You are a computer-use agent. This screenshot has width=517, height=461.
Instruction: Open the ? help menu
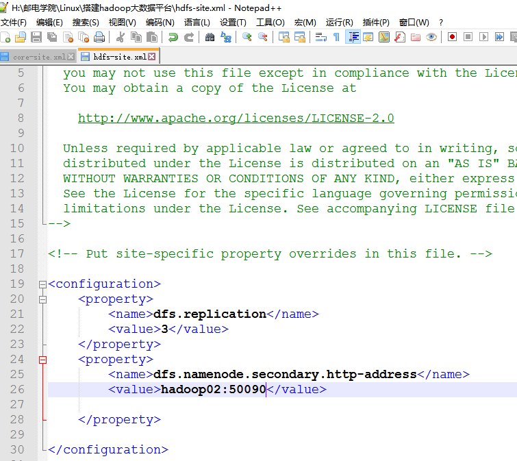tap(441, 23)
